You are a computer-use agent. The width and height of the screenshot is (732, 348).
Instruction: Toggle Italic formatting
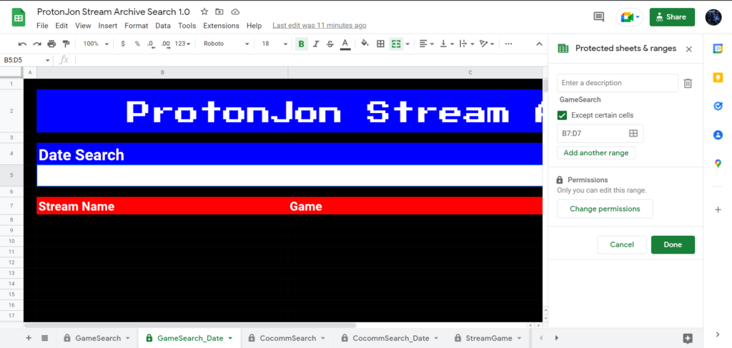click(315, 44)
